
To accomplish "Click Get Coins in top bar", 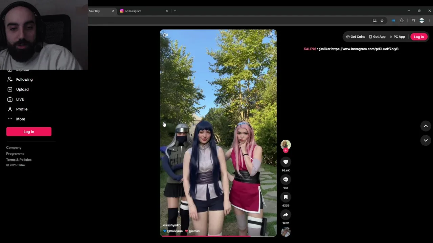I will [x=356, y=37].
